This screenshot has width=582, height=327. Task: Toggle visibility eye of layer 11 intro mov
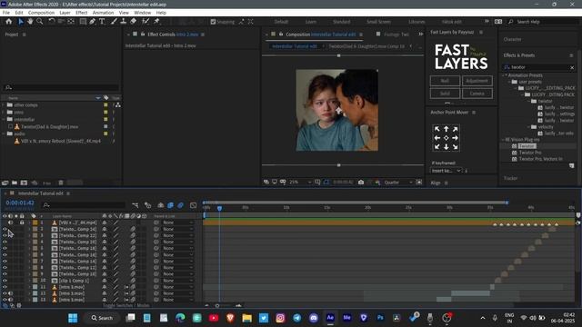point(5,287)
